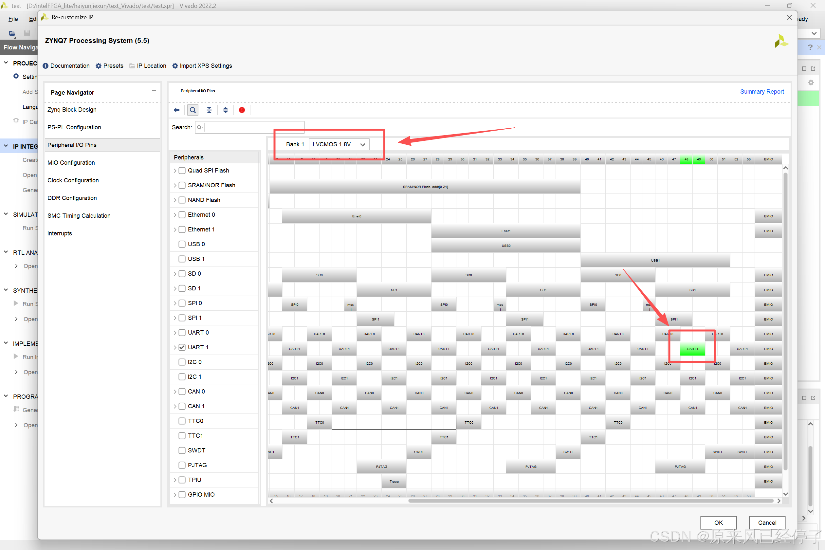Check the Quad SPI Flash checkbox
Viewport: 825px width, 550px height.
click(x=182, y=171)
